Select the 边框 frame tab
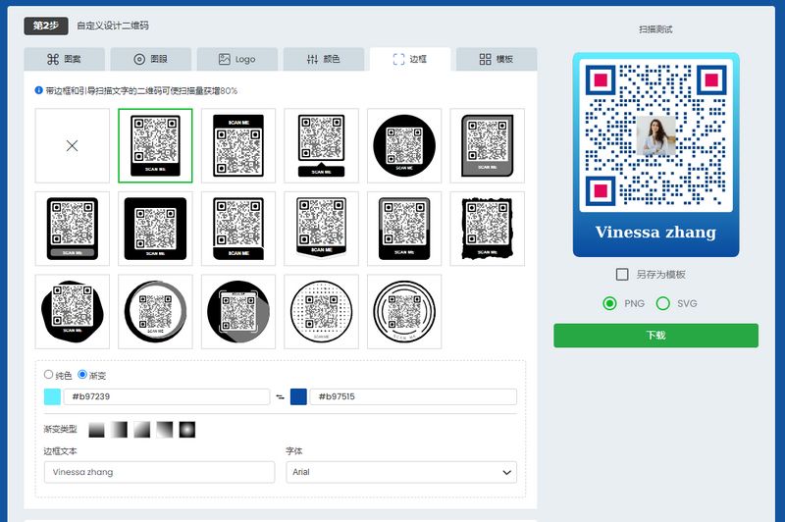The image size is (785, 522). pyautogui.click(x=410, y=59)
